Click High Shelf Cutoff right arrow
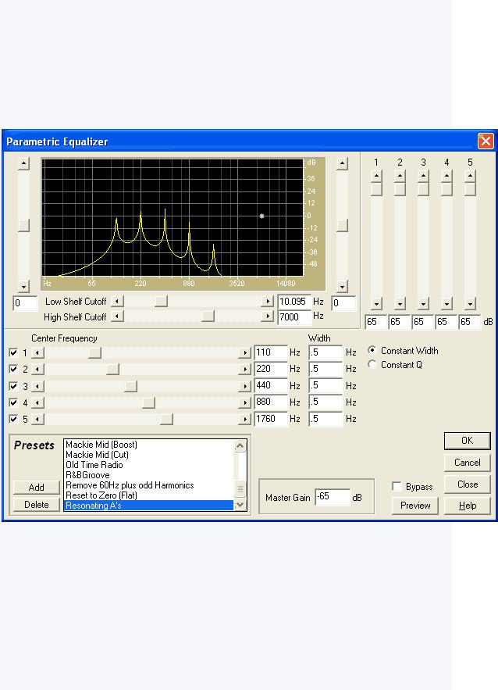Screen dimensions: 498x690 pos(267,316)
